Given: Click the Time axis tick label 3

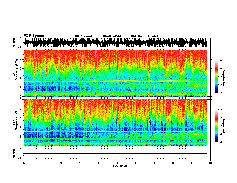Looking at the screenshot, I should point(80,163).
